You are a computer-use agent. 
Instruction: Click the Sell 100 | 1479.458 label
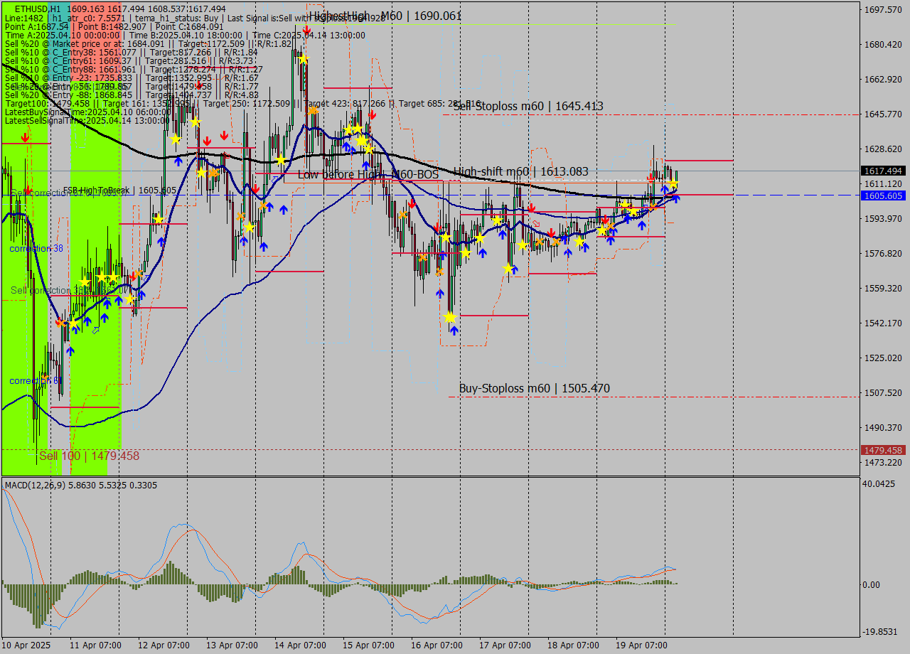(89, 456)
